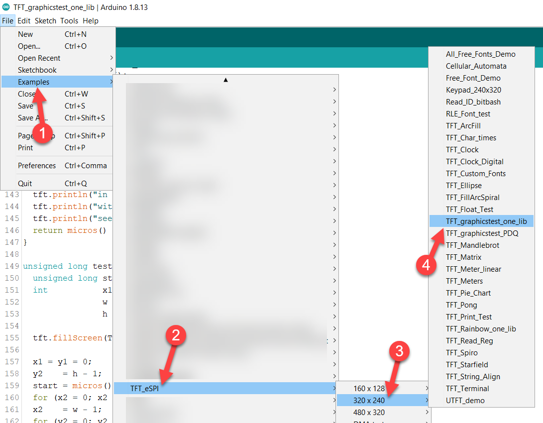543x423 pixels.
Task: Open the TFT_Float_Test example
Action: (x=481, y=210)
